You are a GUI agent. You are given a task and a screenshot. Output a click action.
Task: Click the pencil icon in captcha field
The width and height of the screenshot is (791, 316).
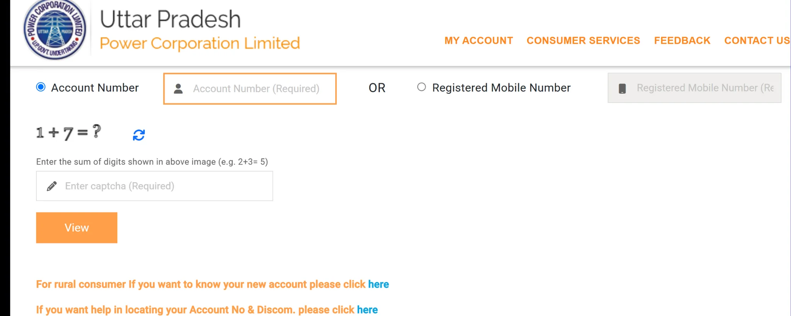[x=52, y=186]
